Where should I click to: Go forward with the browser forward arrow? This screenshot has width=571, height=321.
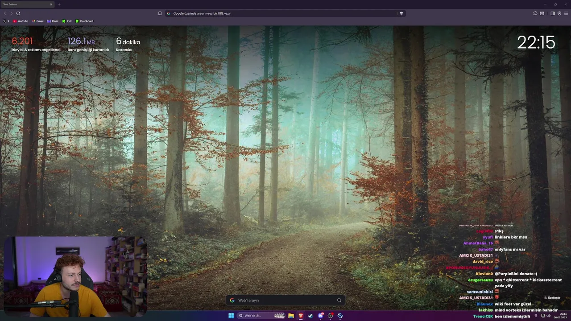tap(12, 13)
